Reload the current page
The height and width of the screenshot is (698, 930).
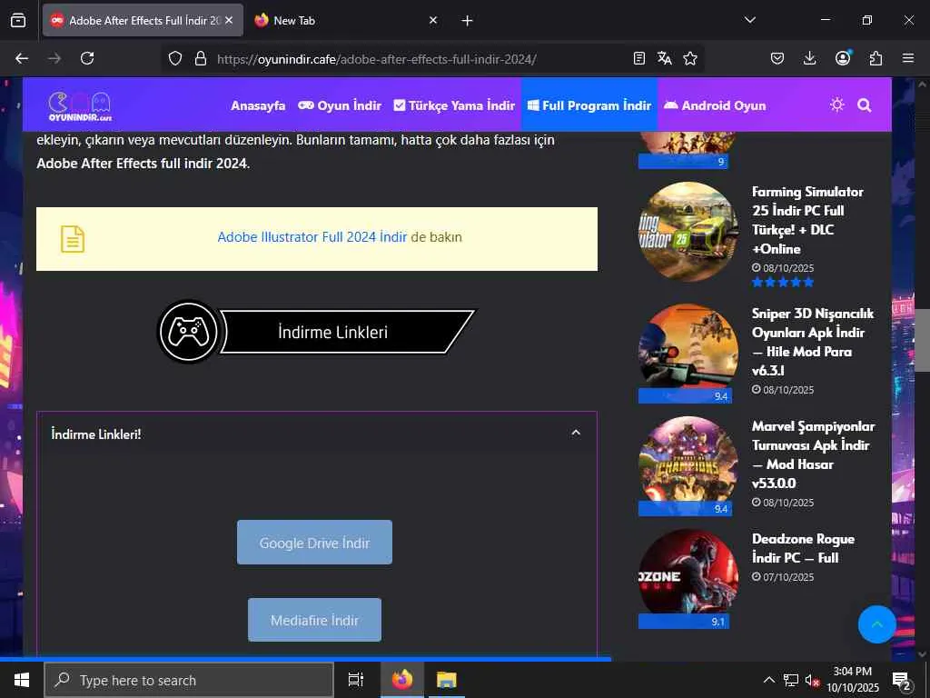click(87, 58)
